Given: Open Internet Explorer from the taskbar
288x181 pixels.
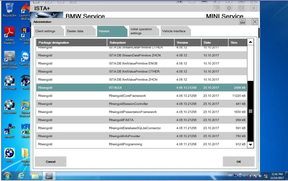Looking at the screenshot, I should click(22, 175).
